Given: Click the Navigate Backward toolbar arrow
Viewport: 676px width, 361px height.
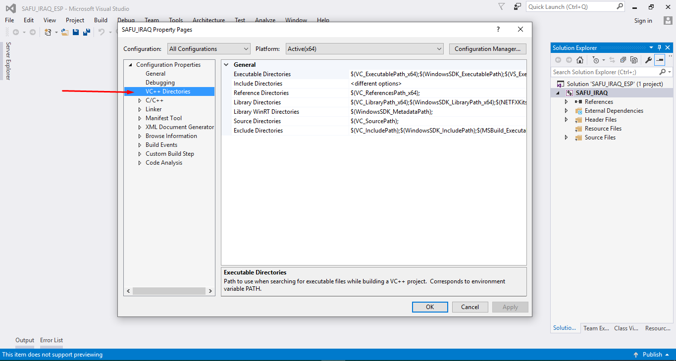Looking at the screenshot, I should 16,32.
